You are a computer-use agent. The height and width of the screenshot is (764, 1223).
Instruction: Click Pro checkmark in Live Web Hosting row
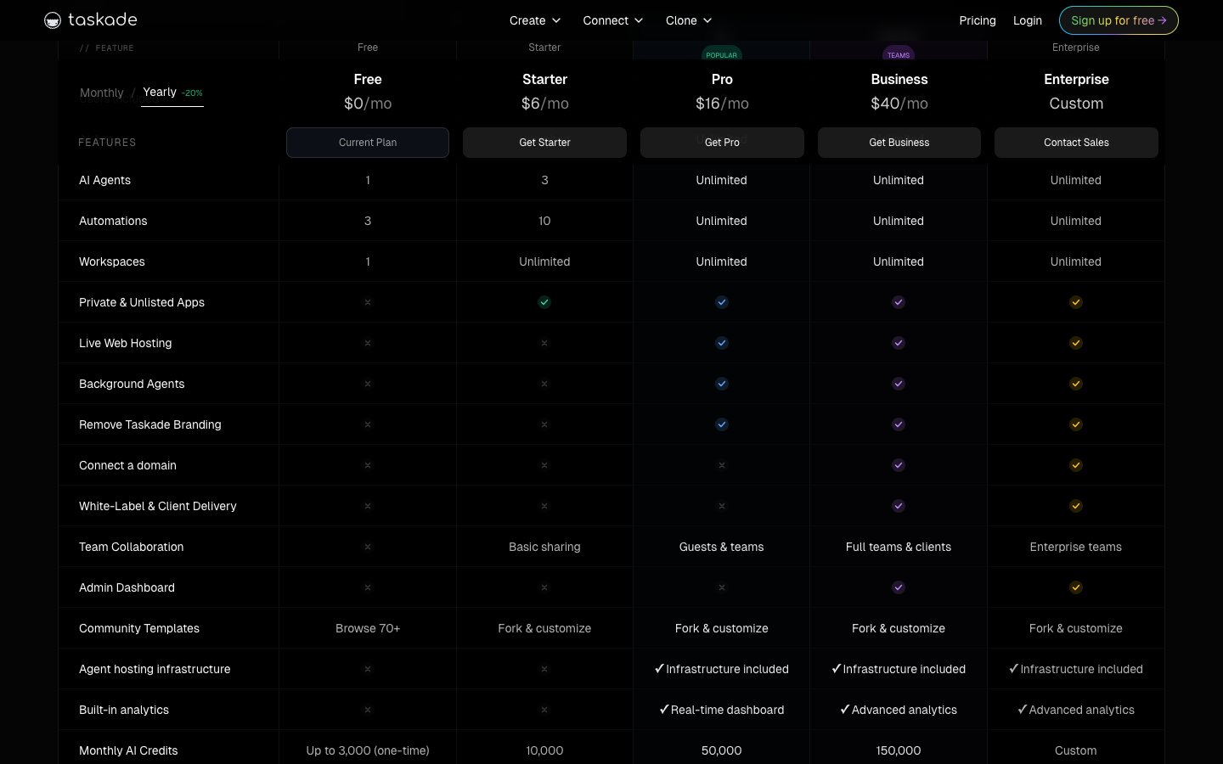[721, 343]
